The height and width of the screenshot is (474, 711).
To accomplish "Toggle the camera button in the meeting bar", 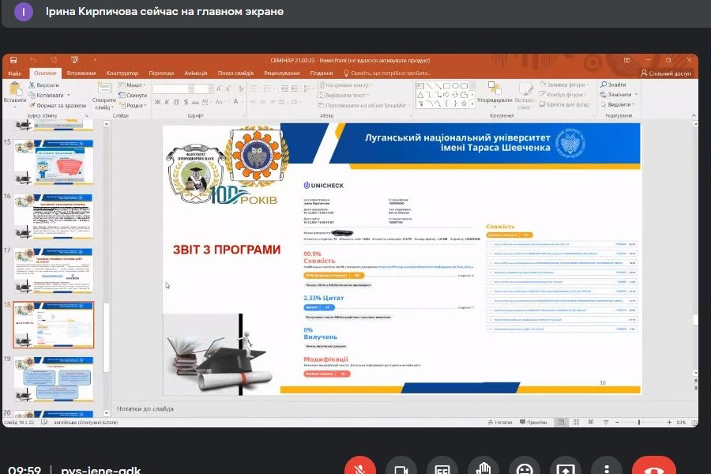I will [401, 467].
